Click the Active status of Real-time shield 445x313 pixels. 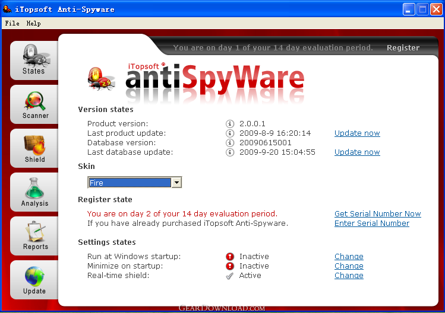click(x=250, y=275)
